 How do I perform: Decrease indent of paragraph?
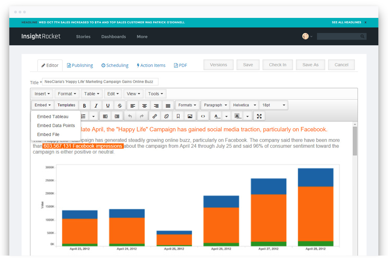pyautogui.click(x=105, y=116)
